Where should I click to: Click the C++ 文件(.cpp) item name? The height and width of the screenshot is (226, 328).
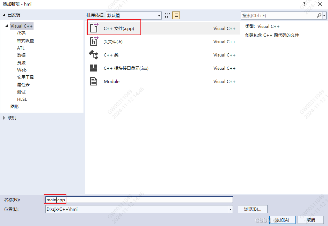[119, 28]
